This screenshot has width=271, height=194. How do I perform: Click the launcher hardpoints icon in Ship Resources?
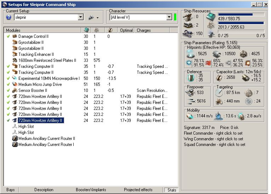(x=188, y=25)
